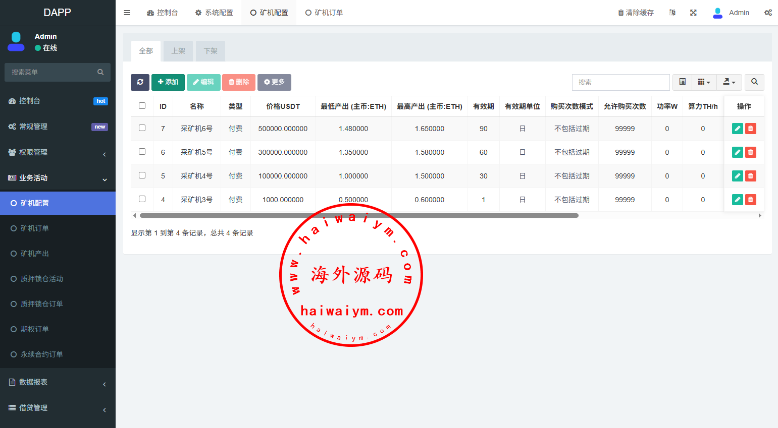The image size is (778, 428).
Task: Click the green 添加 button
Action: pos(168,82)
